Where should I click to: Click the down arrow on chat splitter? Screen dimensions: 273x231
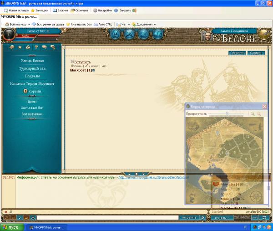pyautogui.click(x=143, y=174)
